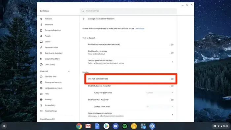Toggle Enable docked magnifier switch
Screen dimensions: 231x130
tap(172, 100)
